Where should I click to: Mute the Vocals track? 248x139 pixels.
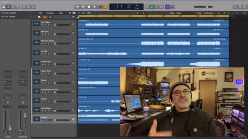[x=42, y=102]
